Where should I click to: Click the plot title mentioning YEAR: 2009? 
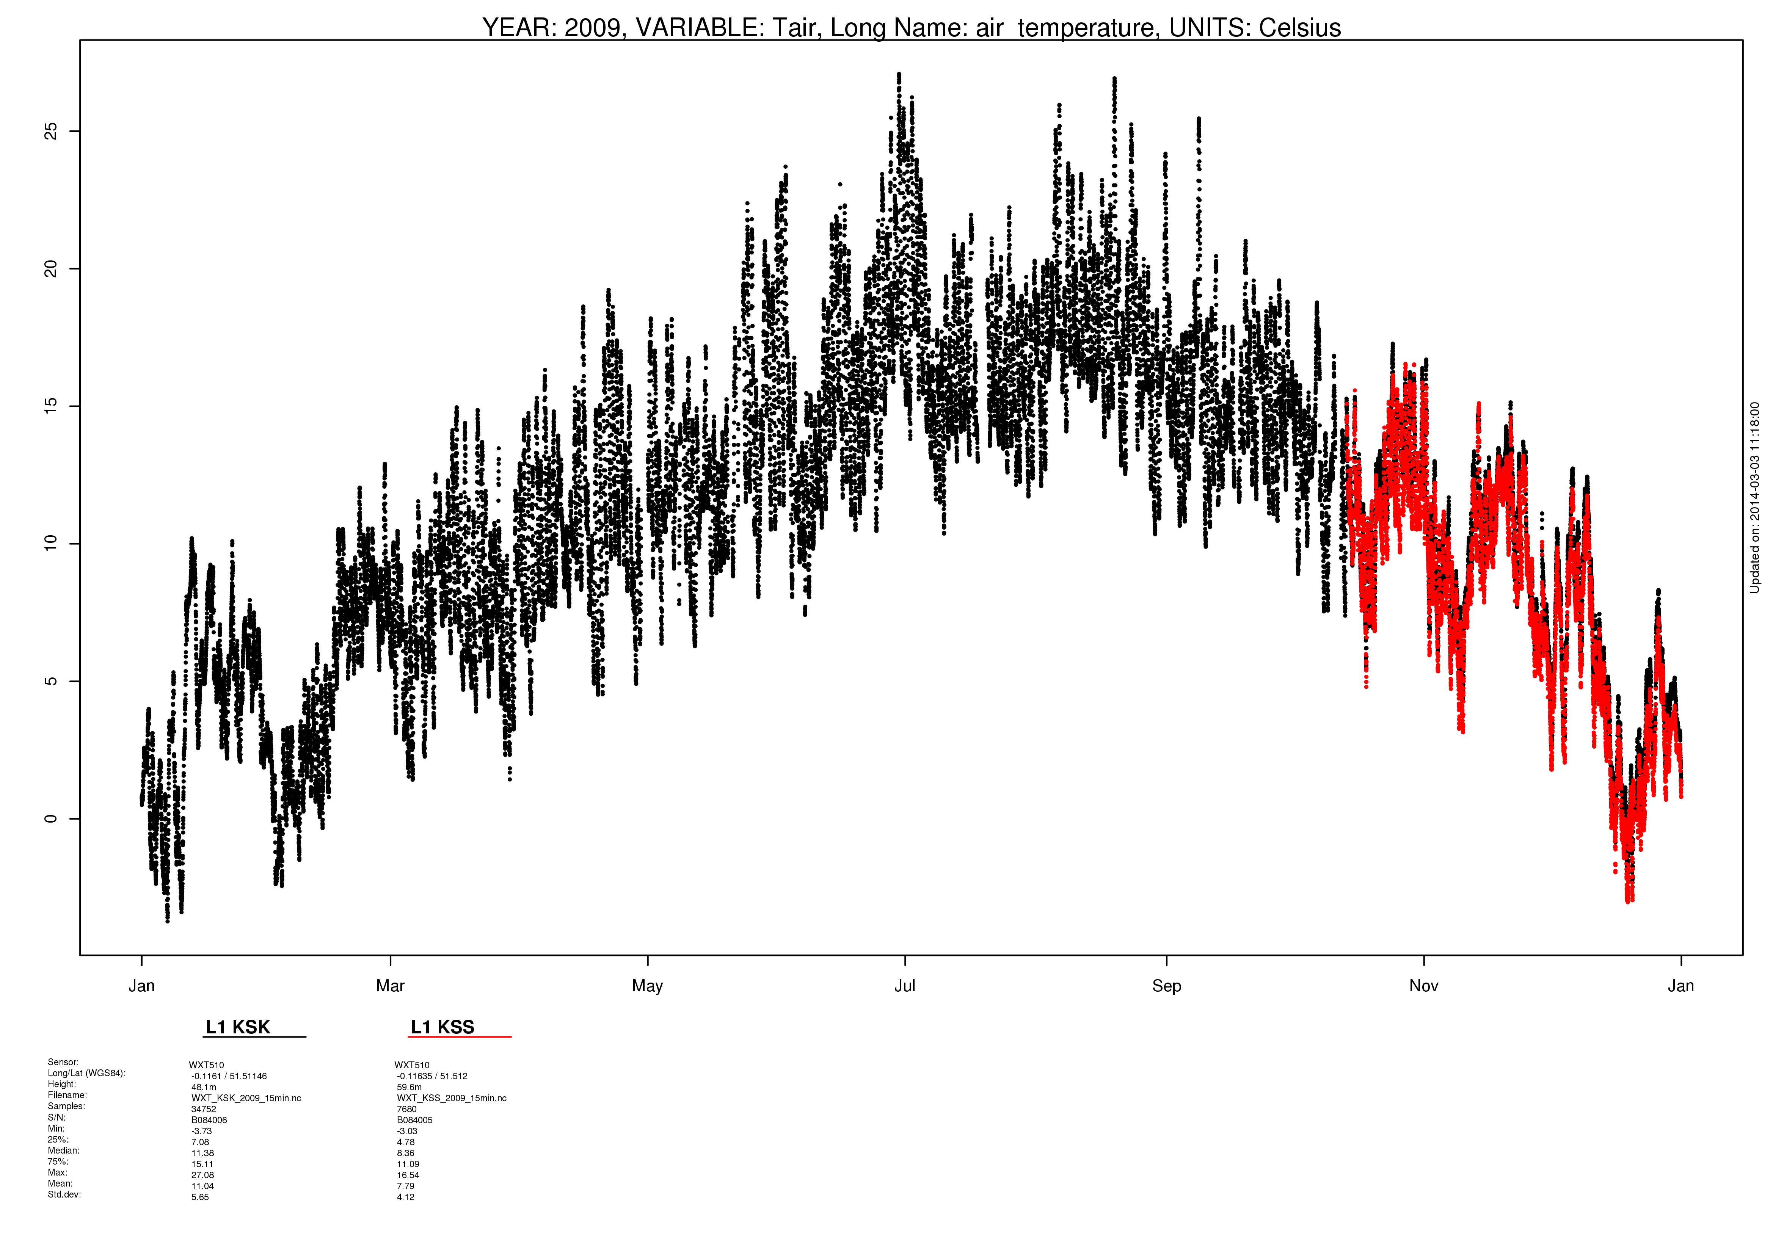pos(911,28)
